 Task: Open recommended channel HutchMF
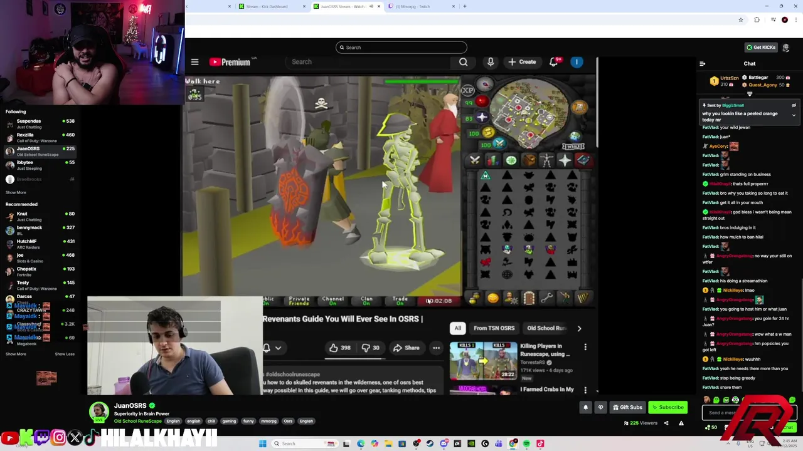(40, 244)
